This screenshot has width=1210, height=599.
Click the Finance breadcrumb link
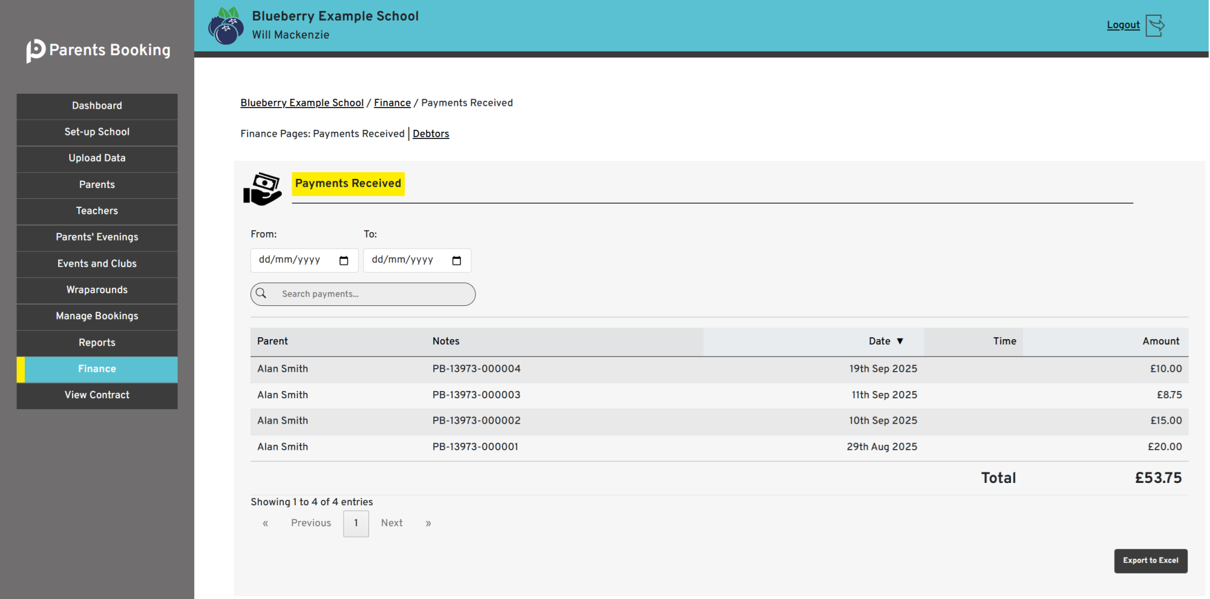(x=392, y=103)
